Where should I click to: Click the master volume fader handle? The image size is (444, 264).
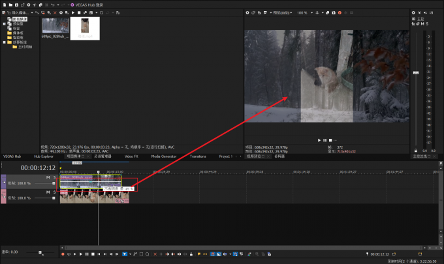415,73
